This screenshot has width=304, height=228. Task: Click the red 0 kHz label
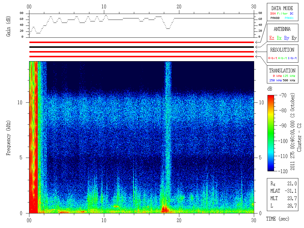tap(277, 76)
